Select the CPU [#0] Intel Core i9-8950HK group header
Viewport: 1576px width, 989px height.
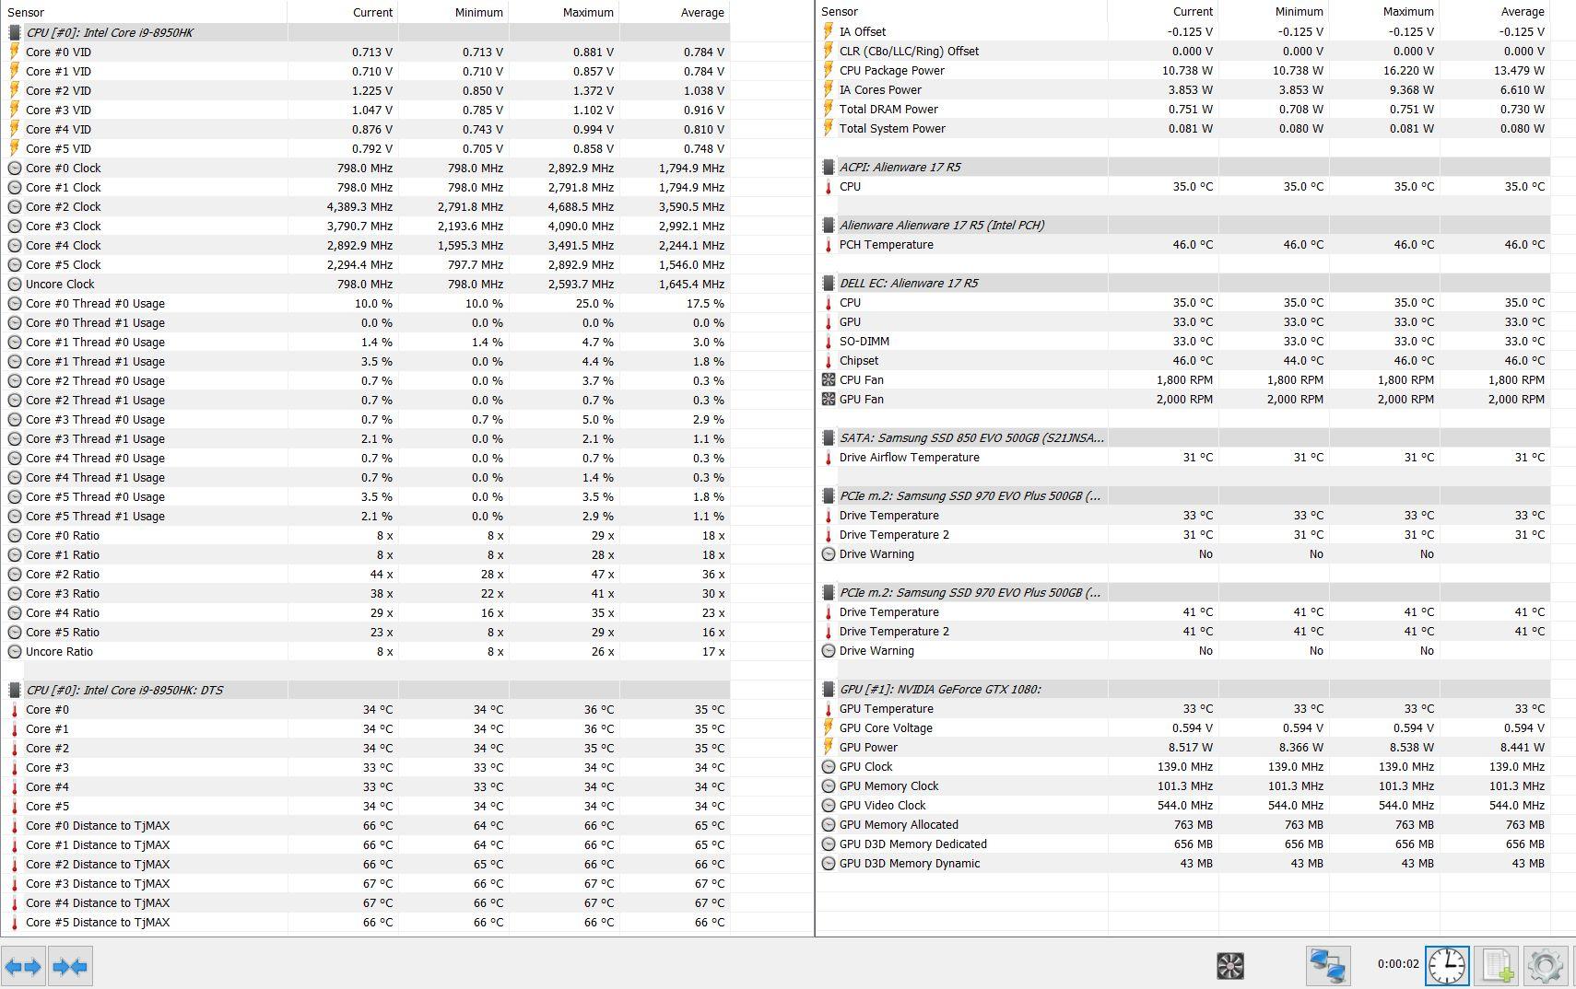110,32
